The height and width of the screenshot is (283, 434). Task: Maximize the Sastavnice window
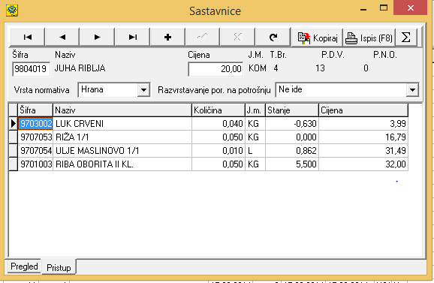pyautogui.click(x=384, y=8)
